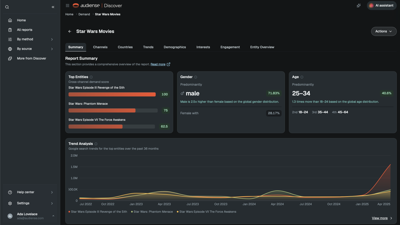Viewport: 400px width, 225px height.
Task: Open the AI assistant button
Action: click(382, 5)
